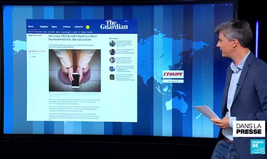Open the first Most viewed story thumbnail
Image resolution: width=267 pixels, height=159 pixels.
tap(112, 44)
